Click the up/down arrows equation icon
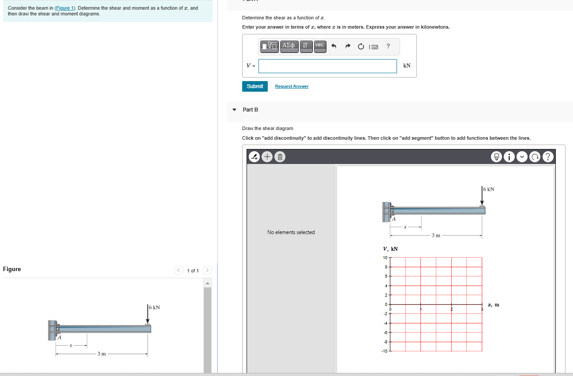573x376 pixels. point(306,46)
